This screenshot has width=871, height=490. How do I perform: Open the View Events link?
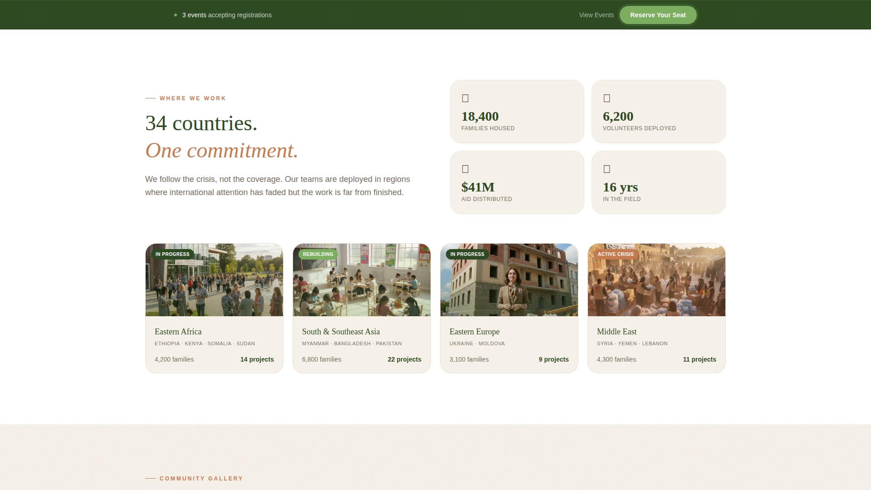coord(596,15)
